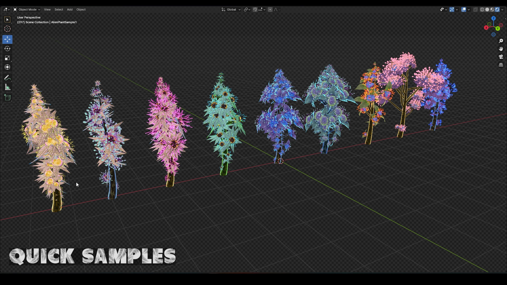Image resolution: width=507 pixels, height=285 pixels.
Task: Switch to solid shading
Action: (487, 9)
